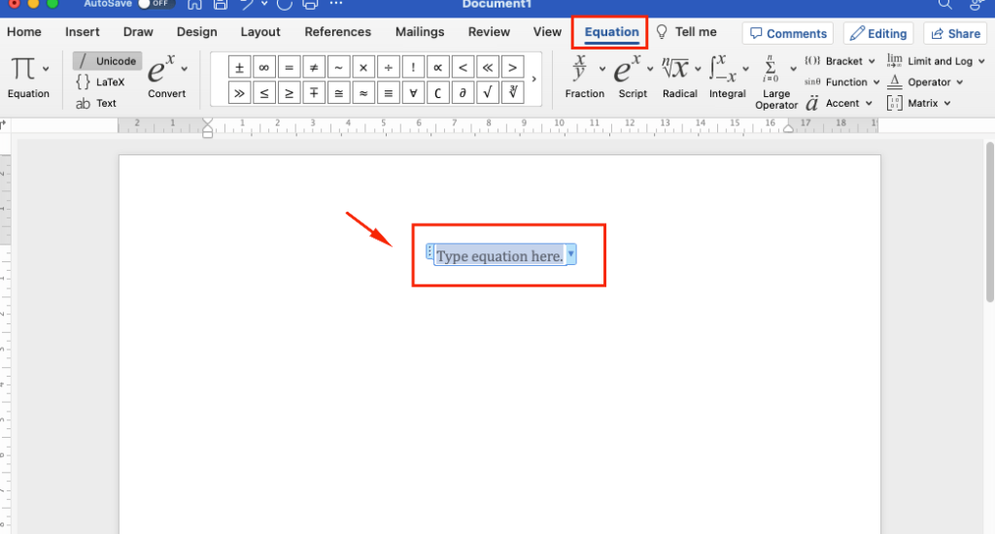Click the Script structure icon

(627, 69)
